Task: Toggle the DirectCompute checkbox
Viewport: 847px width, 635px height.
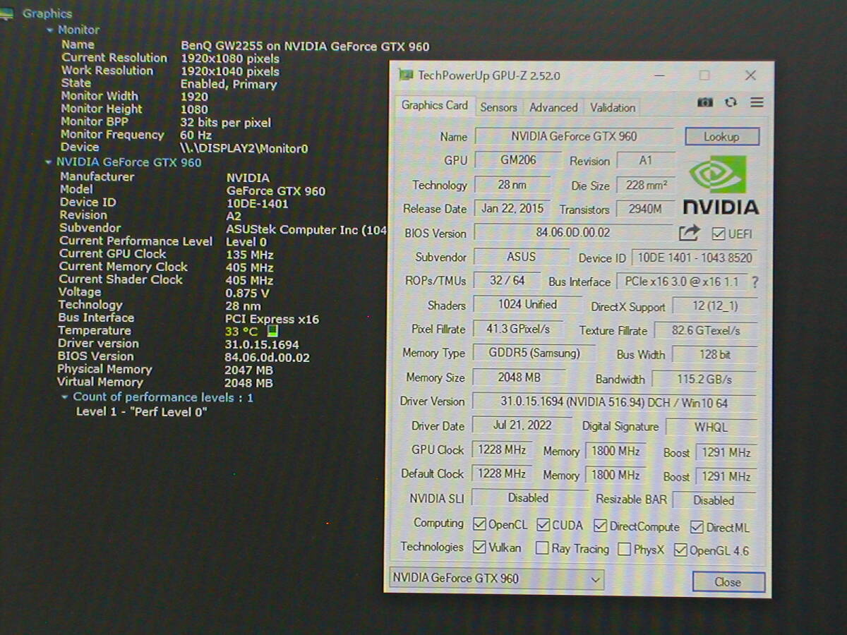Action: (601, 526)
